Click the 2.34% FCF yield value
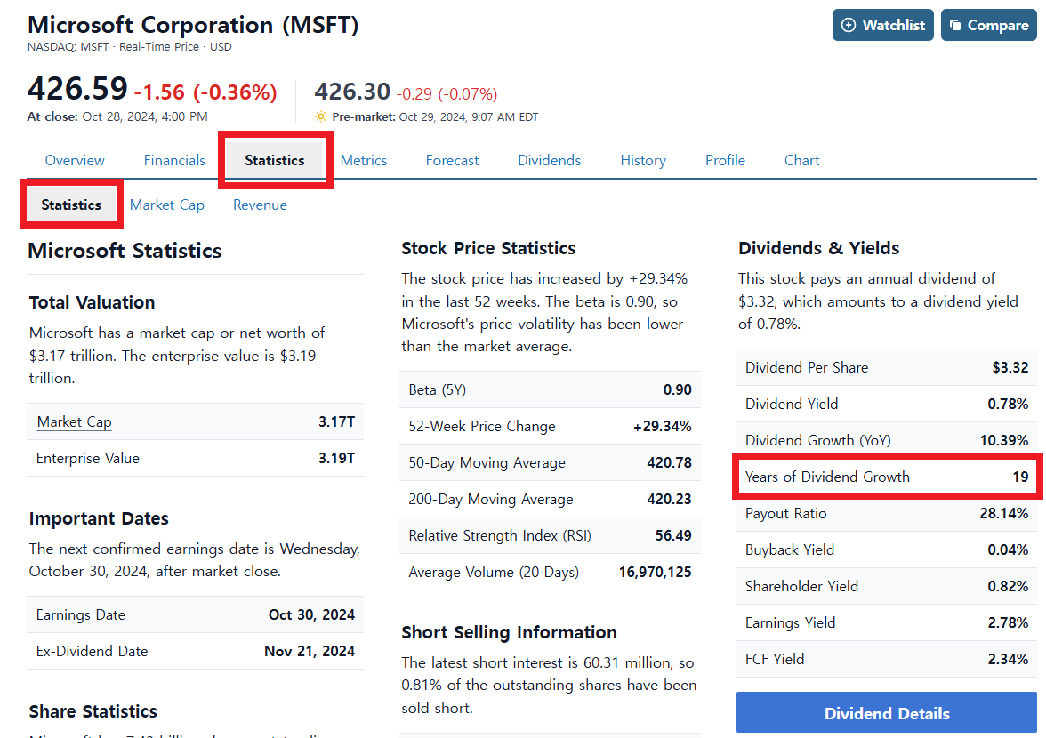This screenshot has height=738, width=1046. pos(1008,660)
